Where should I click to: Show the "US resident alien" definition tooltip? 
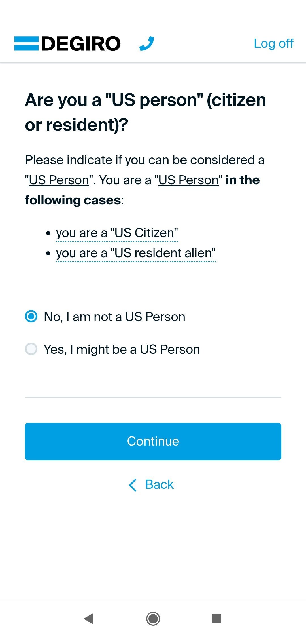136,253
